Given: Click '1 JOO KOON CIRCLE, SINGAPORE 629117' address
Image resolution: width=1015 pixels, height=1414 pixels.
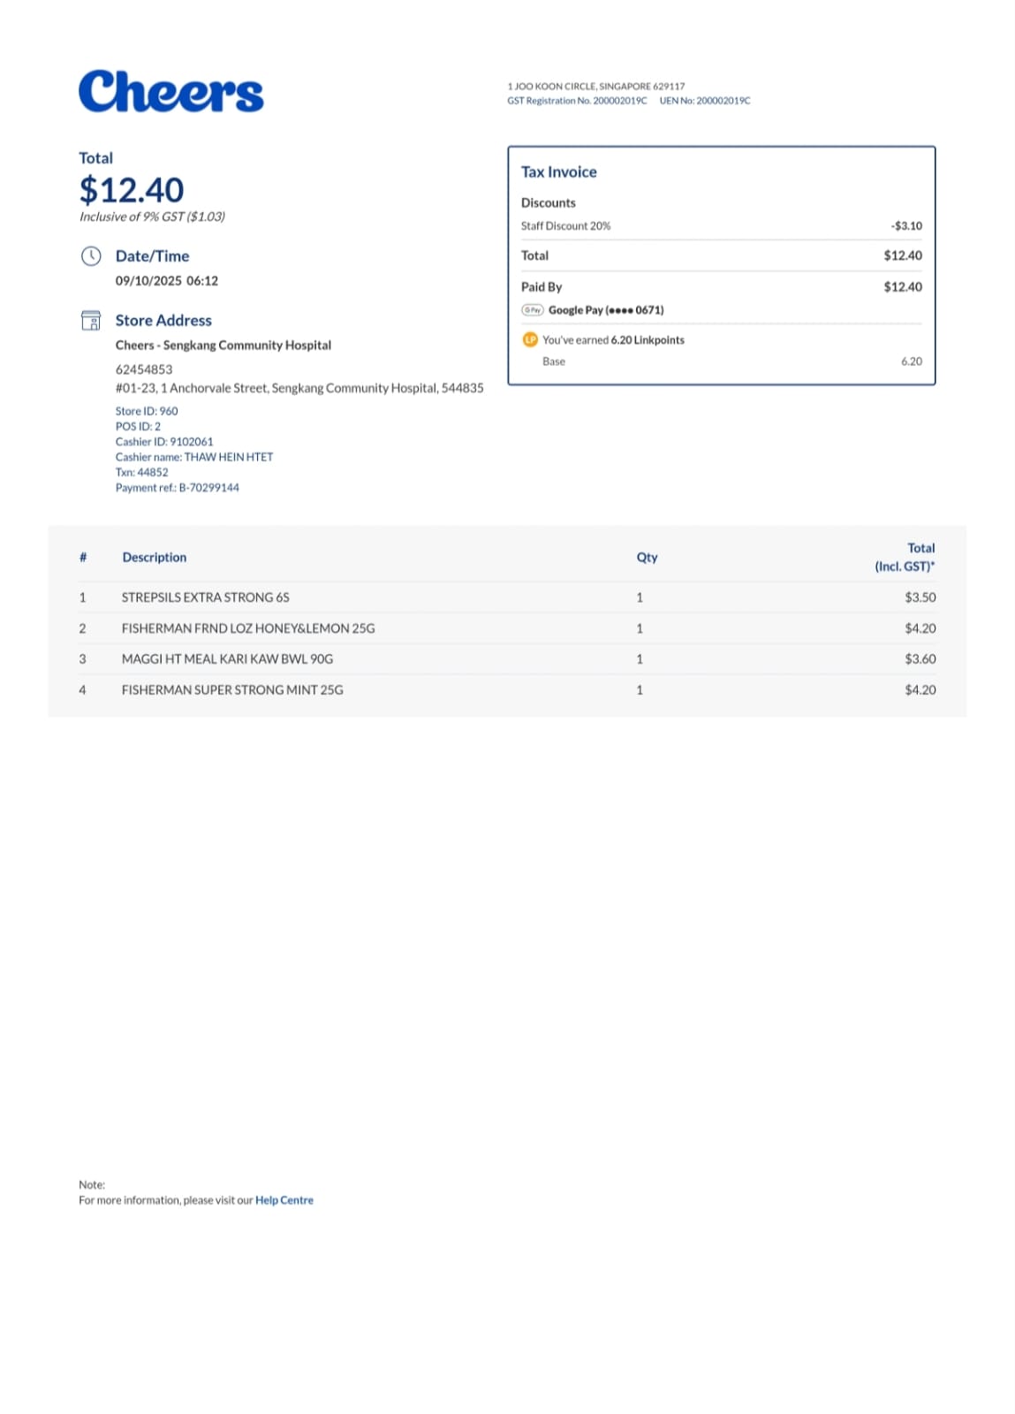Looking at the screenshot, I should [596, 87].
